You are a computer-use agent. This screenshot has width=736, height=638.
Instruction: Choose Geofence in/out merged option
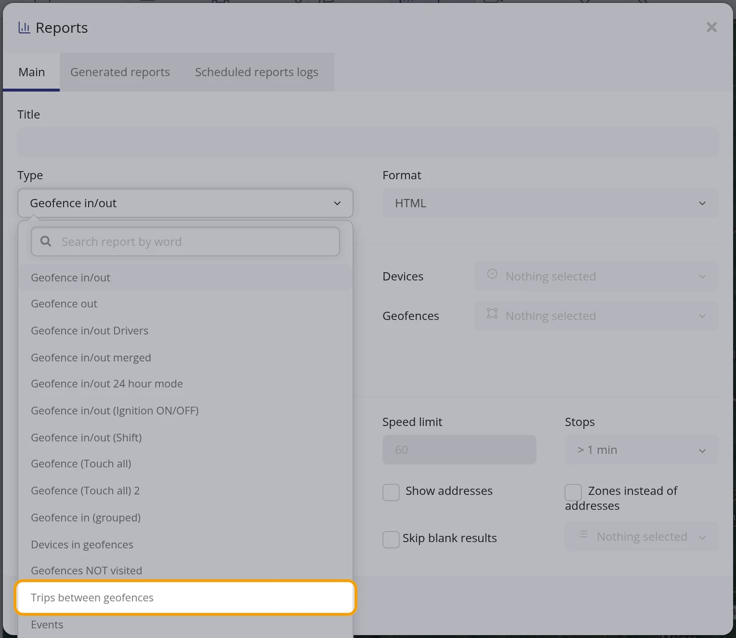point(185,358)
